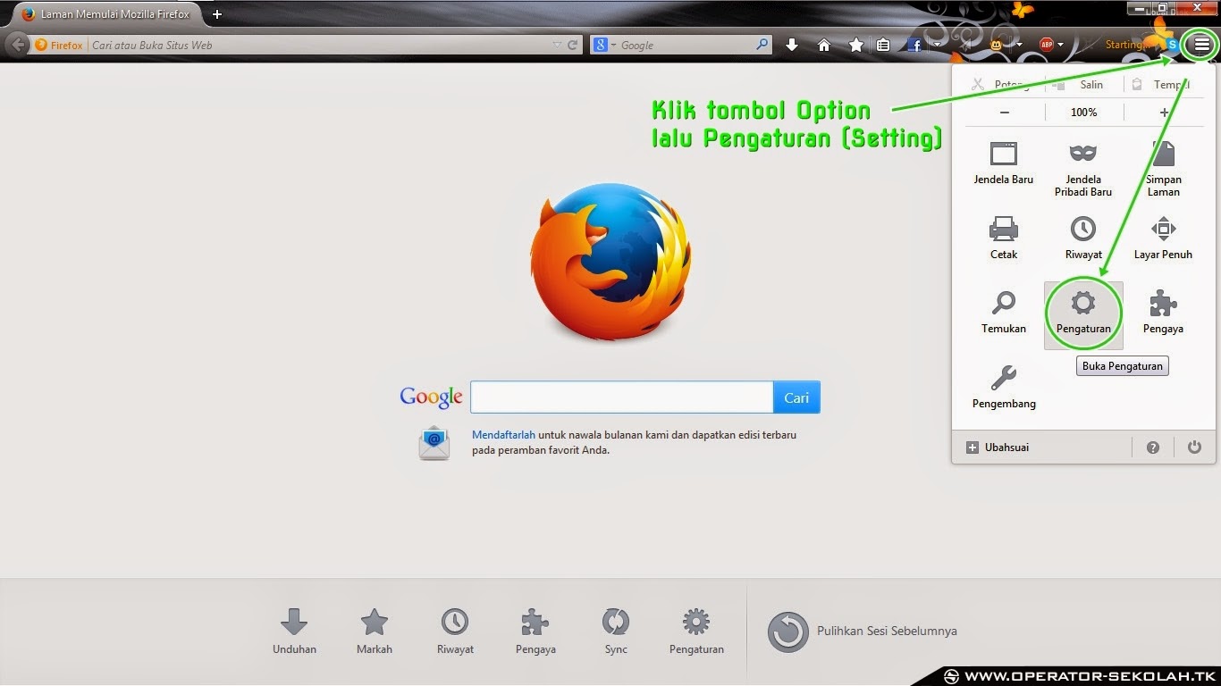Screen dimensions: 1221x686
Task: Click Ubahsuai customize button
Action: pyautogui.click(x=998, y=448)
